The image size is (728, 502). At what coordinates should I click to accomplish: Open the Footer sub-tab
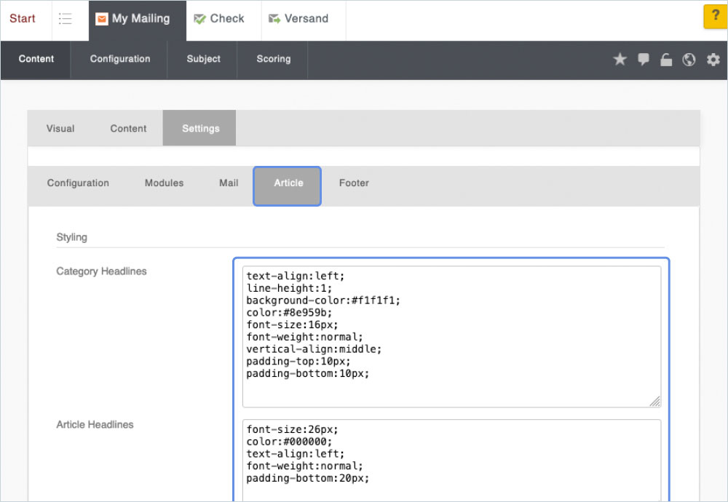pyautogui.click(x=354, y=183)
